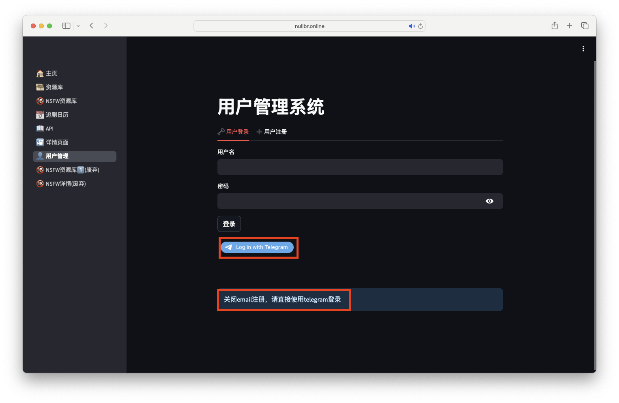Screen dimensions: 619x403
Task: Select NSFW详情(废弃) in the sidebar
Action: click(66, 183)
